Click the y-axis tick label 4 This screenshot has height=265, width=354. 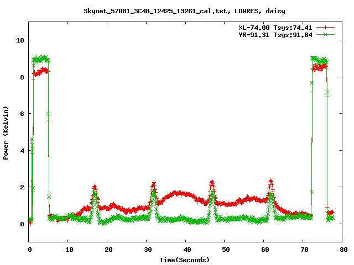point(22,151)
